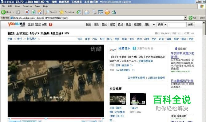The height and width of the screenshot is (122, 206).
Task: Click 全部视频信息 link
Action: pos(146,61)
